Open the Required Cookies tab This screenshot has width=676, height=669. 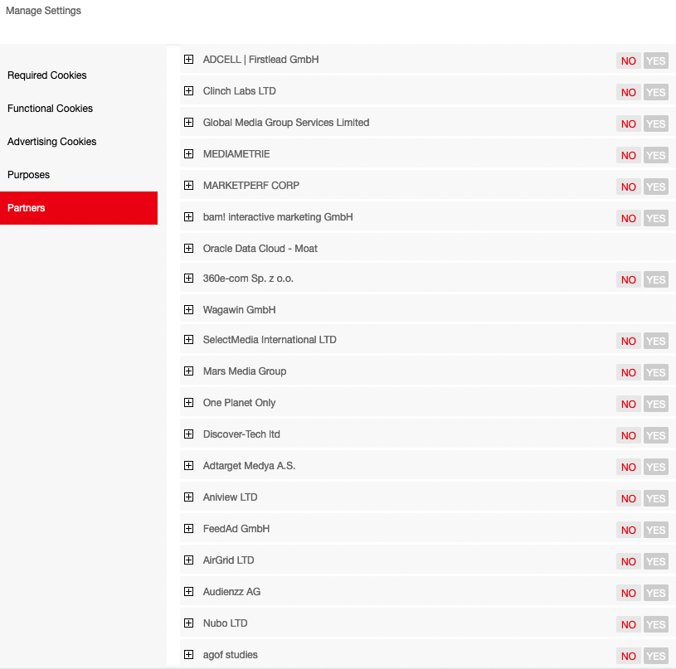coord(47,75)
